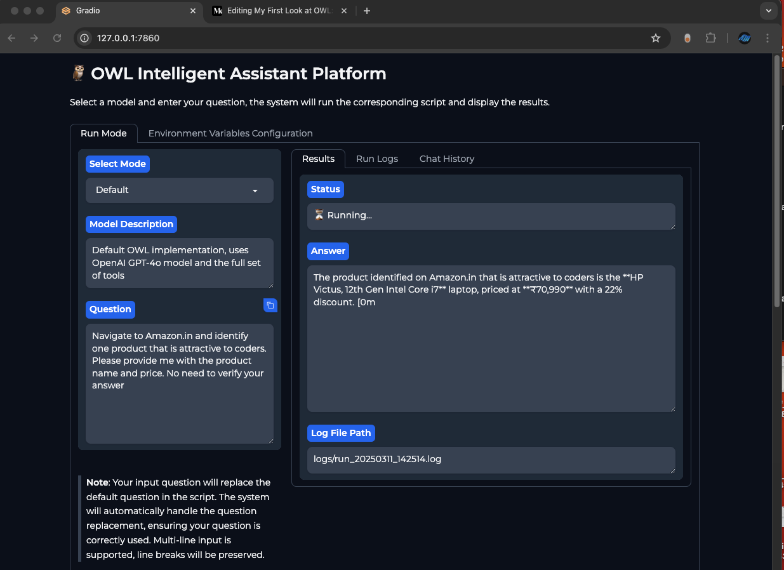Go back using the back arrow

[x=11, y=38]
